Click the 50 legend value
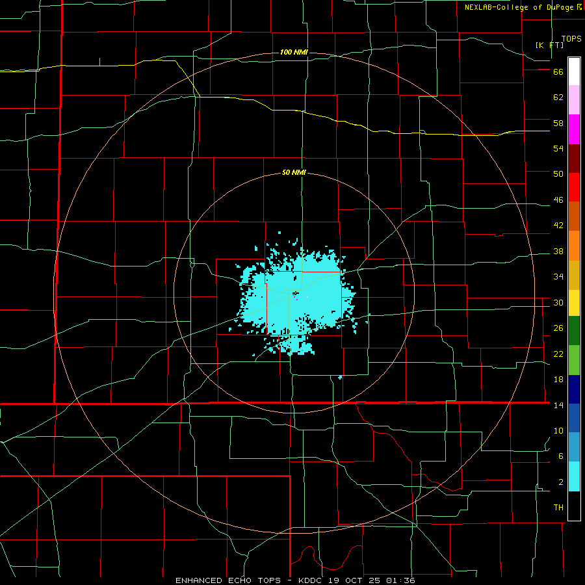This screenshot has height=585, width=585. pos(558,174)
